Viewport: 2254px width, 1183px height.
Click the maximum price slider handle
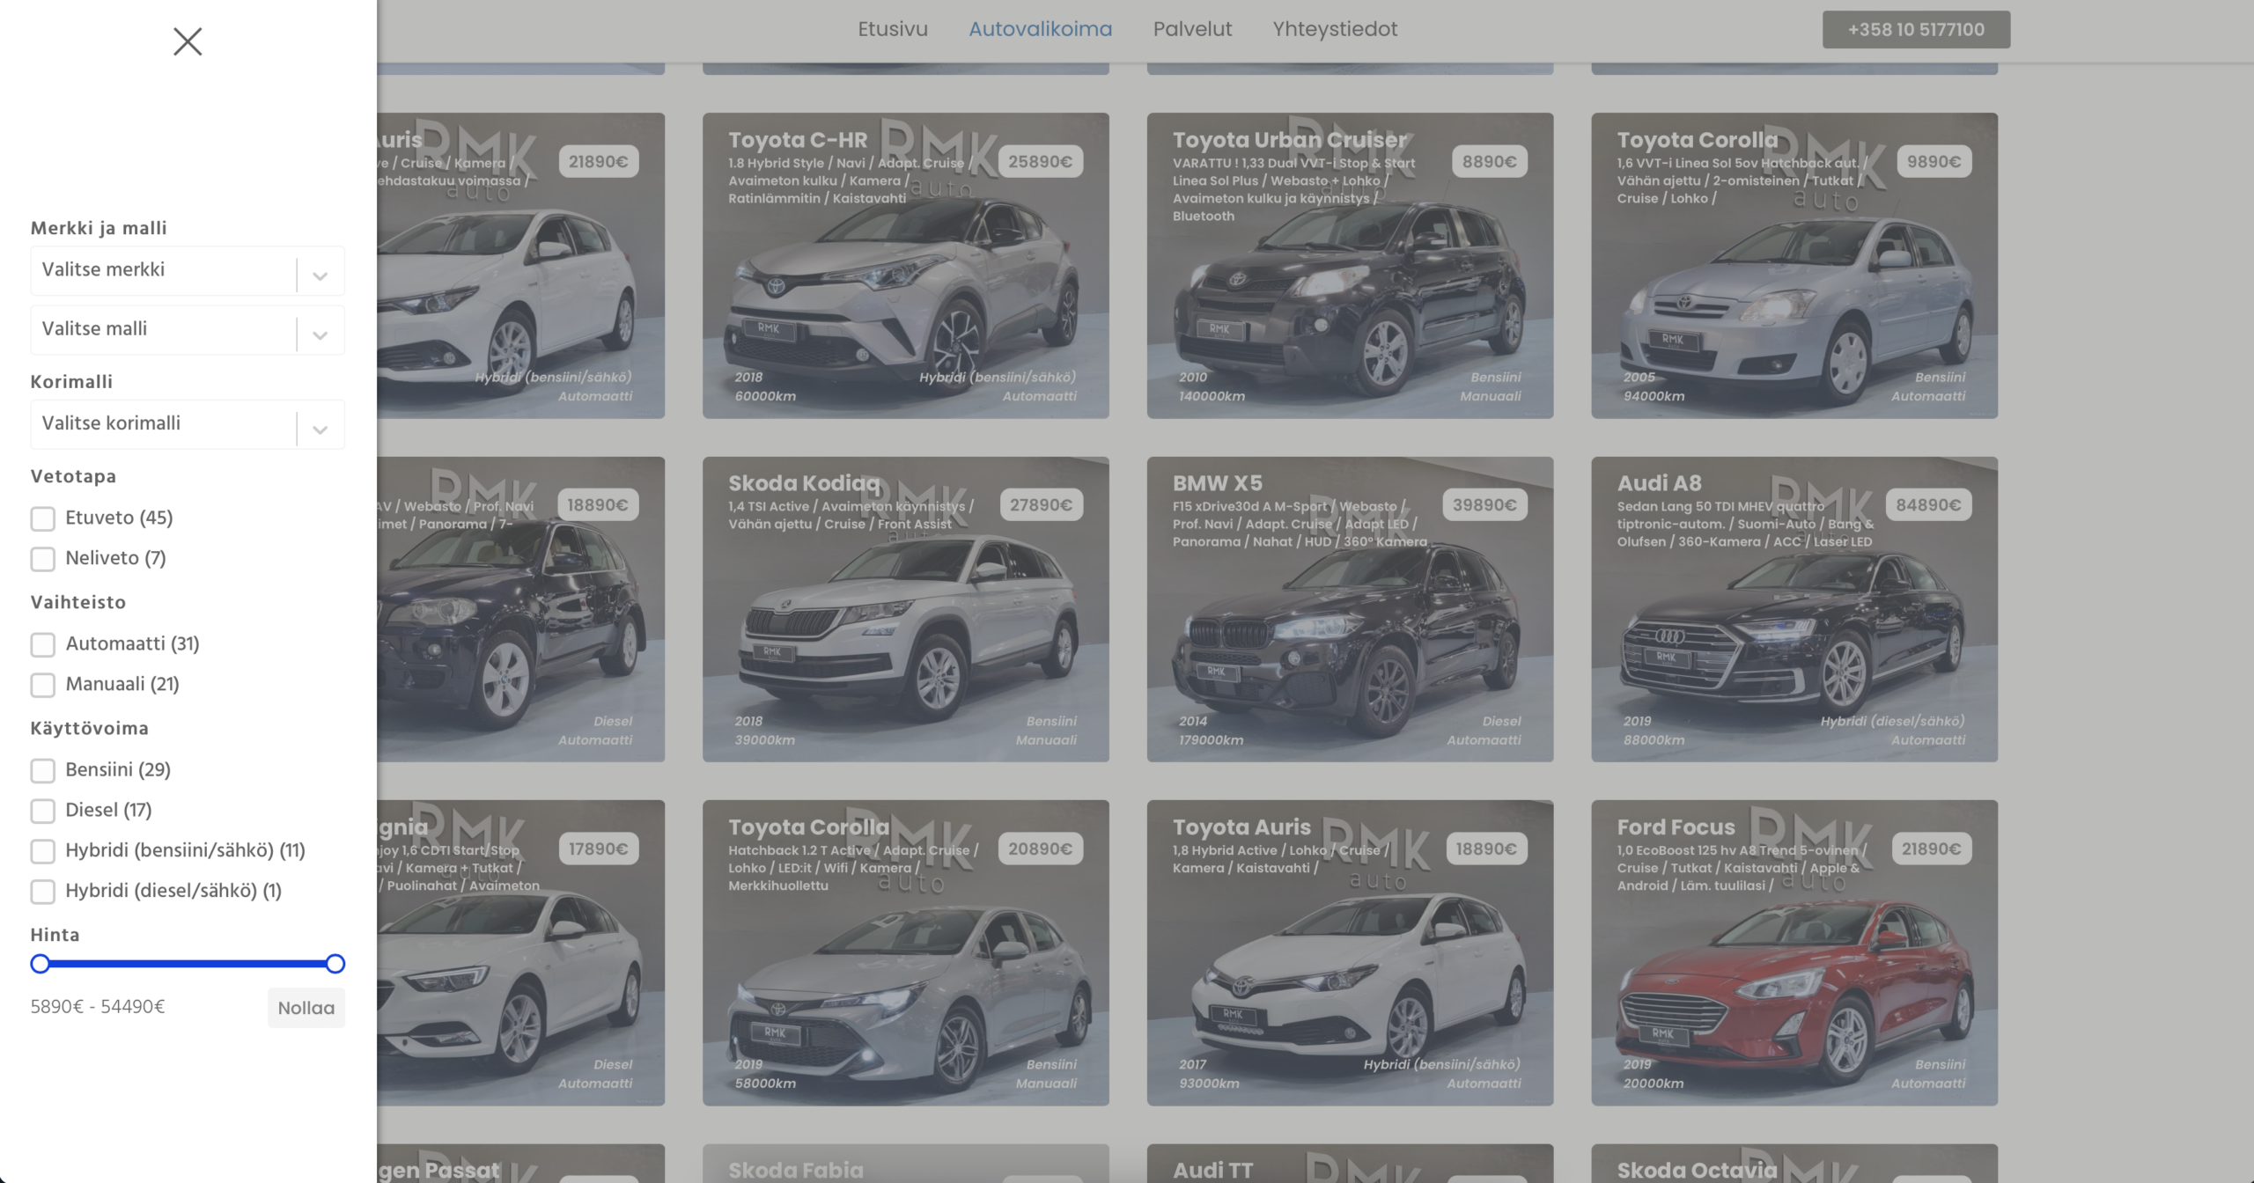335,964
